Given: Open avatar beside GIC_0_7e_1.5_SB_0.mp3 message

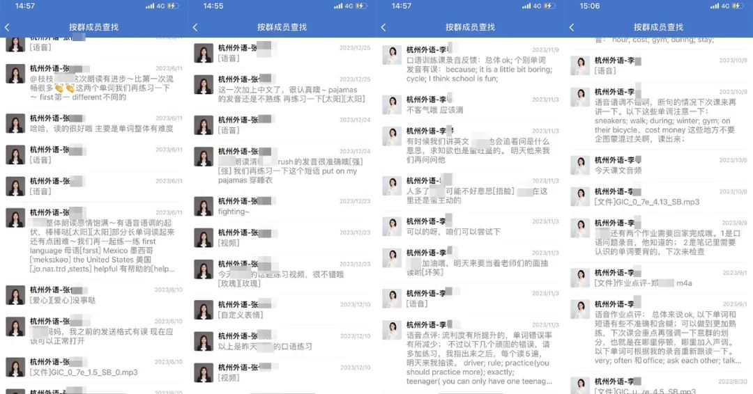Looking at the screenshot, I should (15, 367).
